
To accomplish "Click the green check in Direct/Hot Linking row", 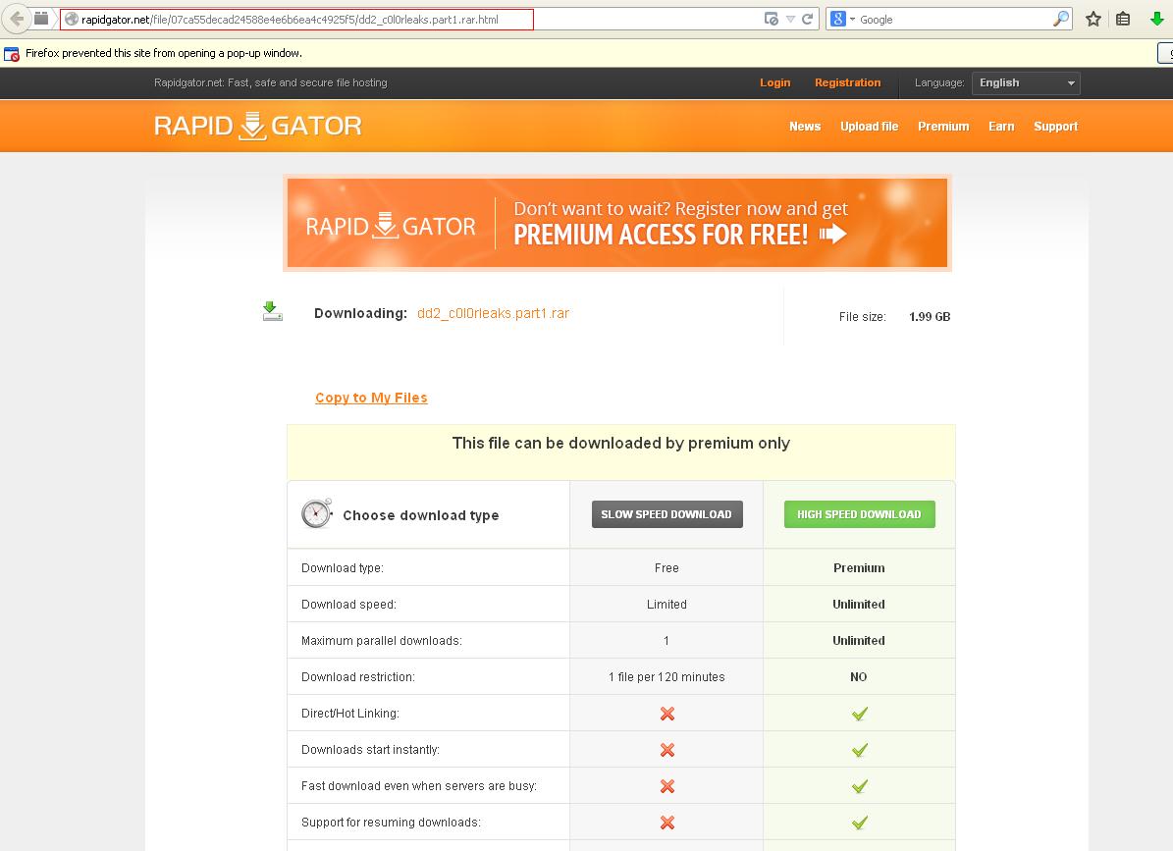I will click(860, 715).
